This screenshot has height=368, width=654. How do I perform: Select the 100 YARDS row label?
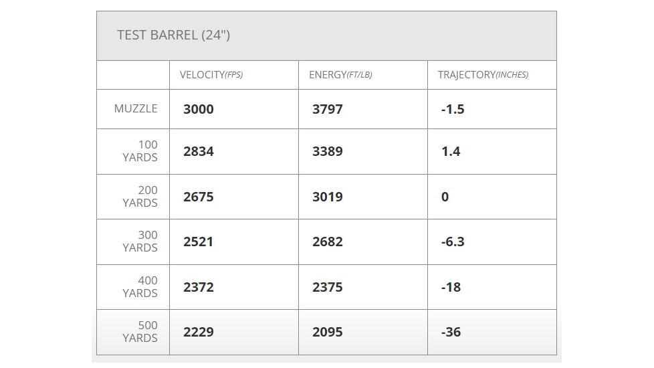(140, 151)
